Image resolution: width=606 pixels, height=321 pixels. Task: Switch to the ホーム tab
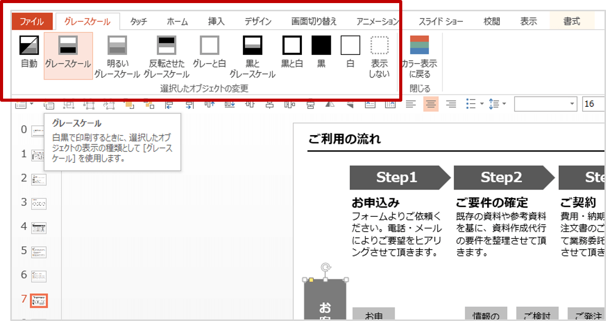click(x=177, y=21)
